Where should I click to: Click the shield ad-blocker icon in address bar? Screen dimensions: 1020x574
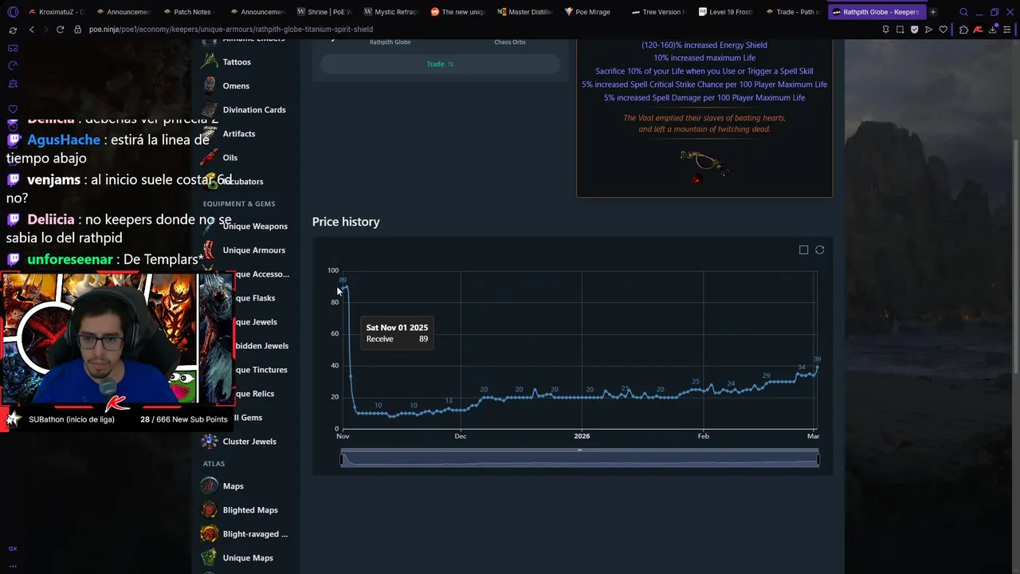pyautogui.click(x=914, y=29)
